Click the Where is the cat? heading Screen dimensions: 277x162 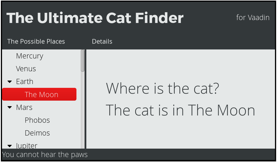[x=162, y=88]
